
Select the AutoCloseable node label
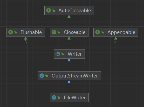74,10
